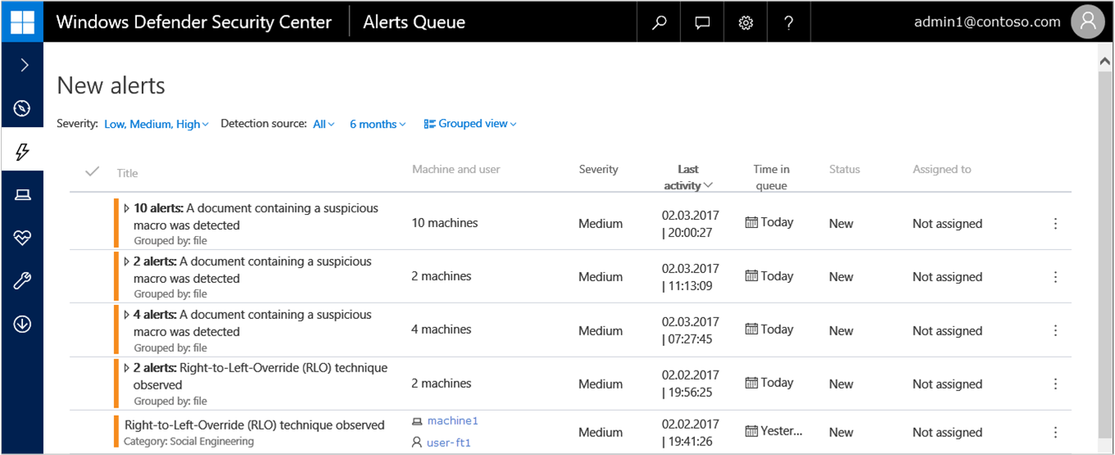Open the machine1 link
Image resolution: width=1115 pixels, height=455 pixels.
coord(452,421)
